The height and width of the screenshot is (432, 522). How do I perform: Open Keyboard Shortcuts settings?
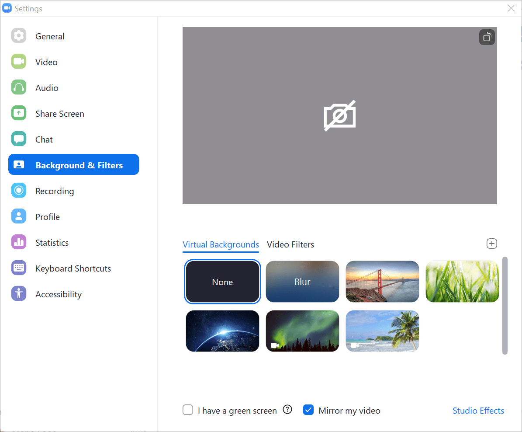[73, 268]
